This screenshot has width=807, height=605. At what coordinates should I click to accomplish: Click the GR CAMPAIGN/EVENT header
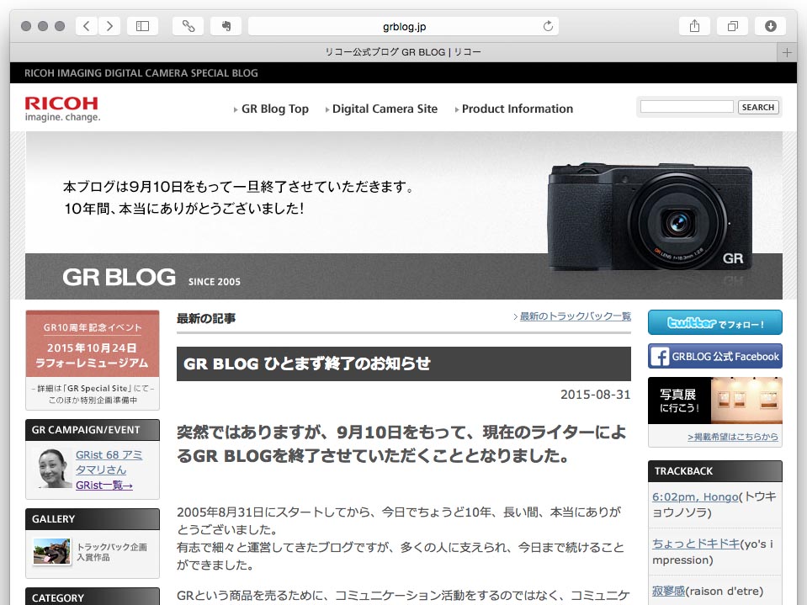click(x=93, y=430)
